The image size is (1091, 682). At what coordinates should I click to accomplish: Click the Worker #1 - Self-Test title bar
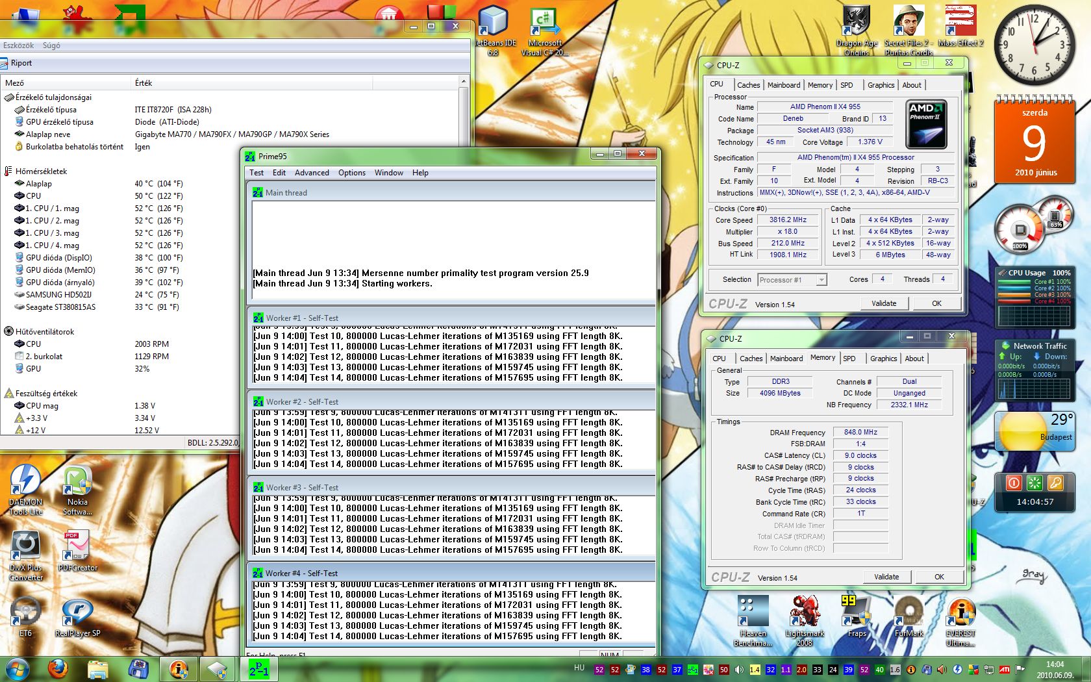[x=451, y=318]
